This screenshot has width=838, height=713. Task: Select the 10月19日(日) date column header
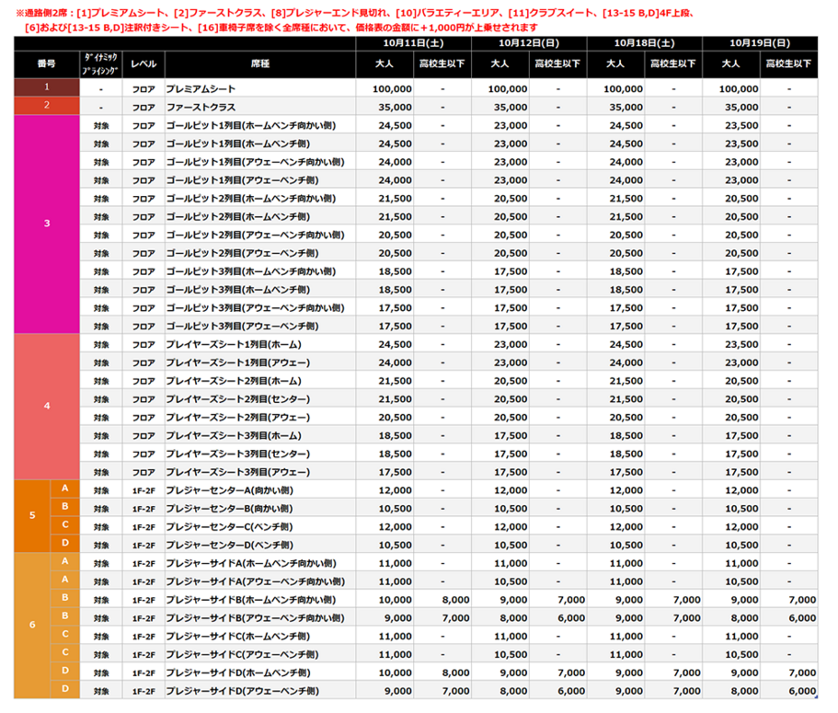(x=759, y=43)
